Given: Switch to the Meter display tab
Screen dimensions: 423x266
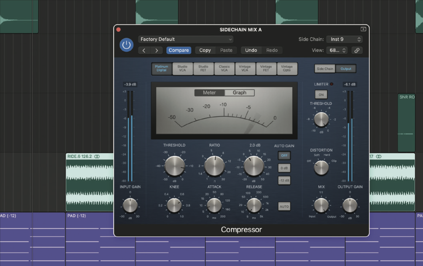Looking at the screenshot, I should coord(209,92).
